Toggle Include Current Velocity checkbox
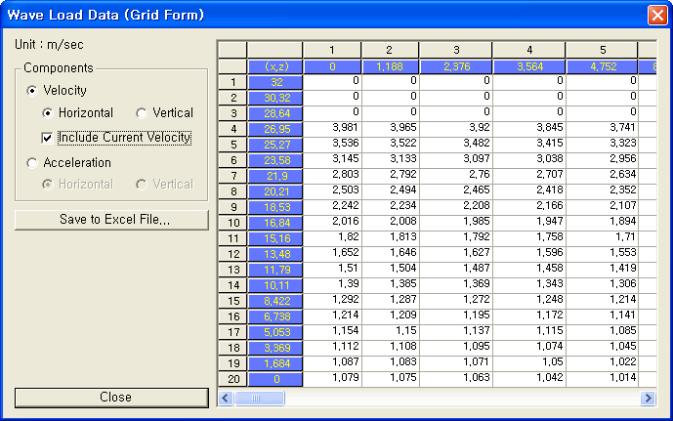This screenshot has height=421, width=673. 48,138
